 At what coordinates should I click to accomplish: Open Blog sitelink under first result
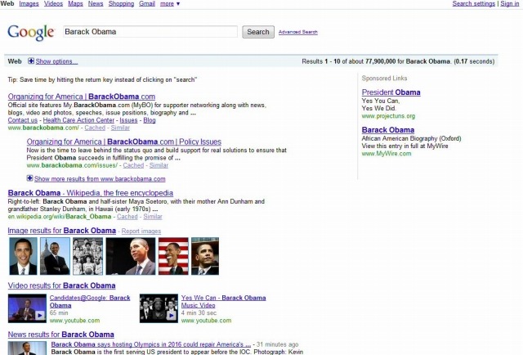(150, 120)
